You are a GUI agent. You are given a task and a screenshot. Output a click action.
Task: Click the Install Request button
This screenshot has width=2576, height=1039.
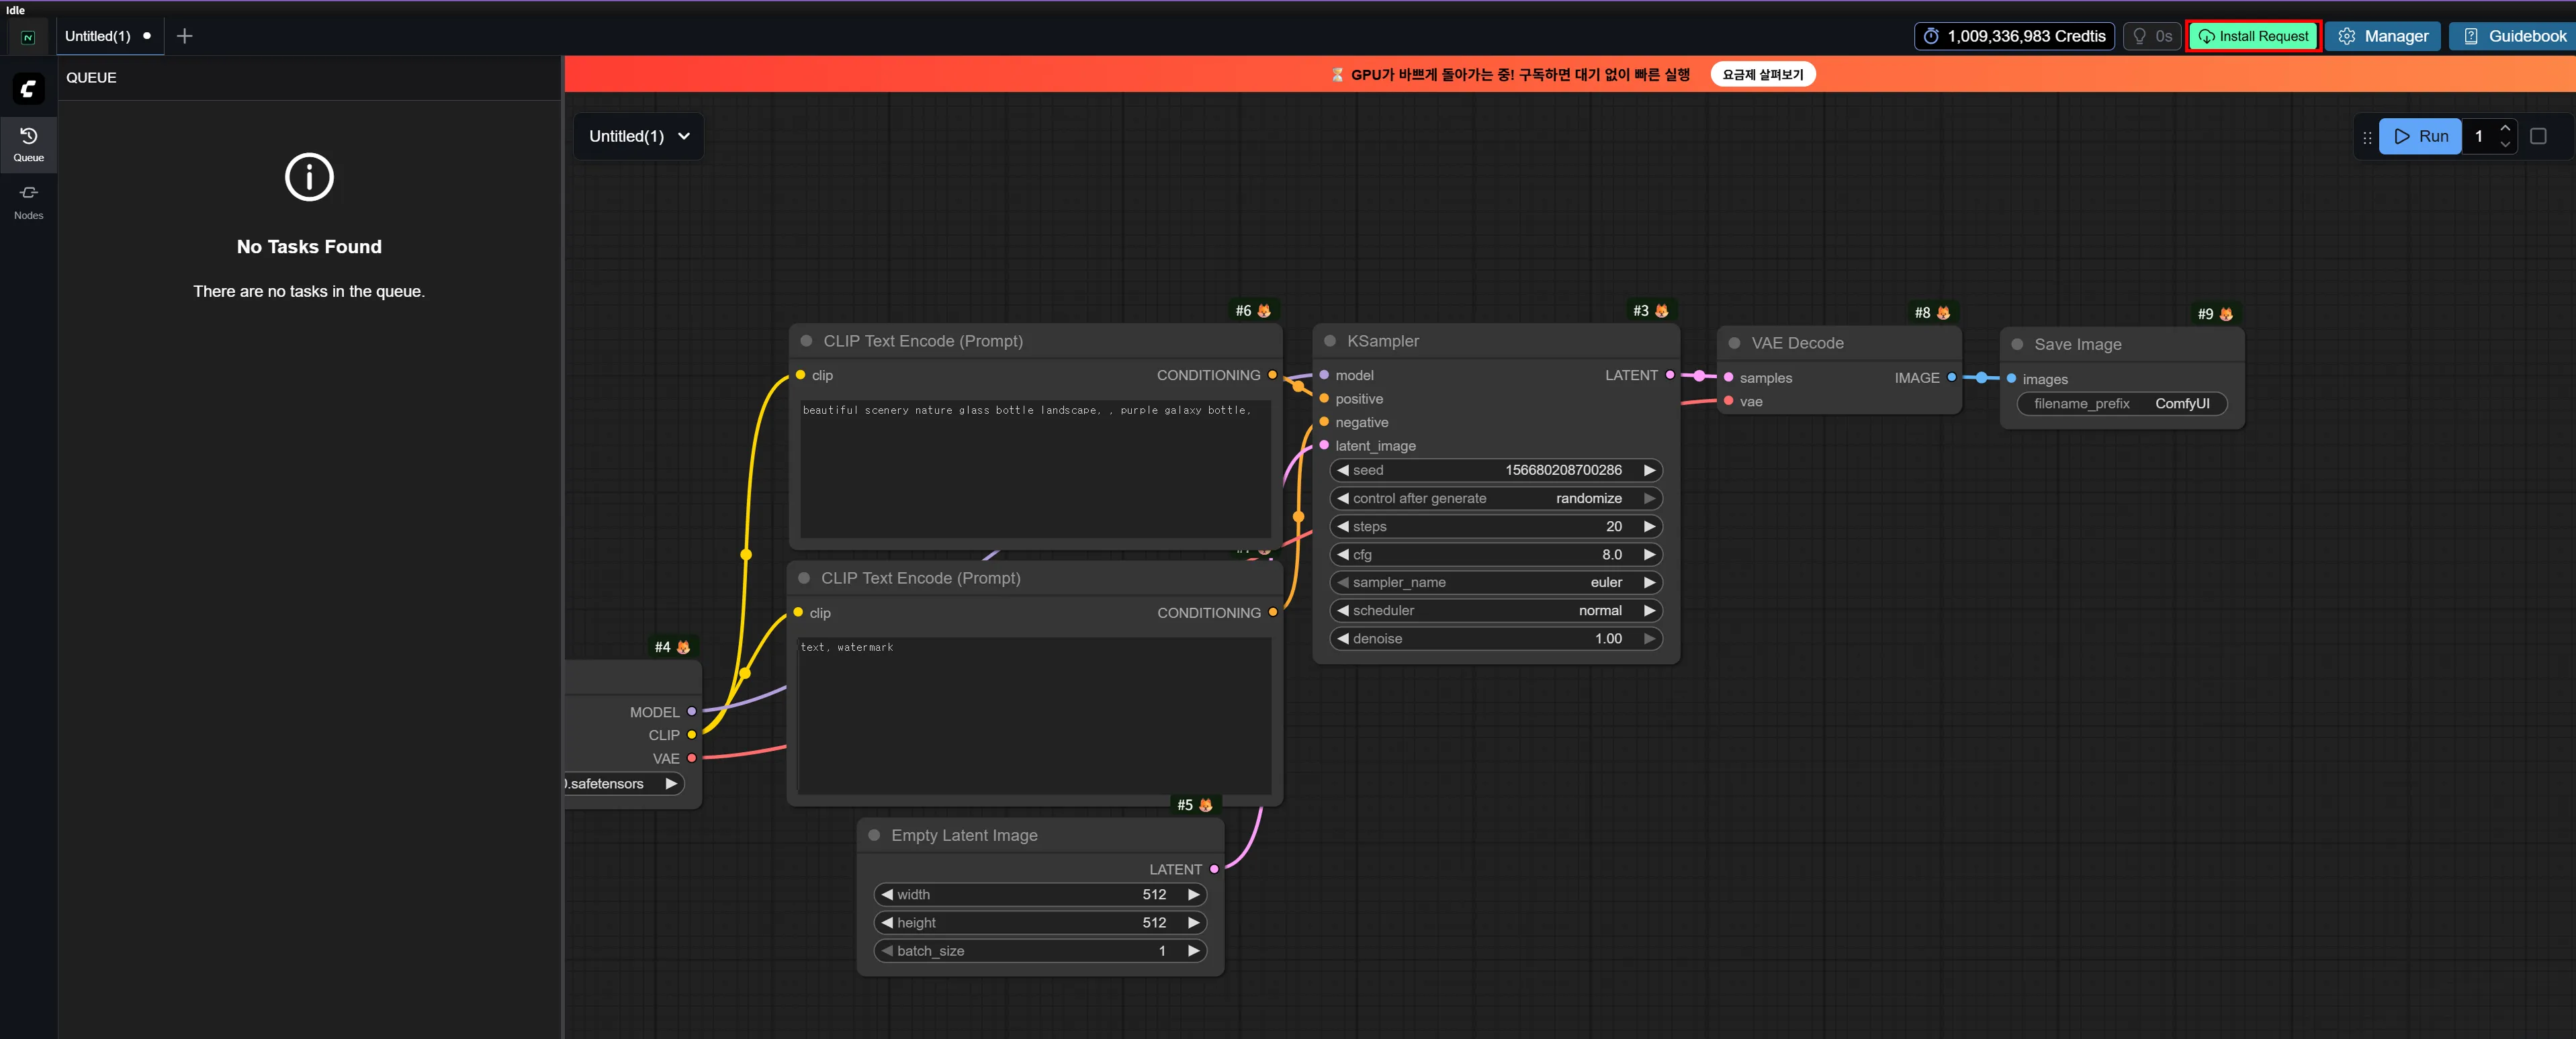pyautogui.click(x=2253, y=36)
